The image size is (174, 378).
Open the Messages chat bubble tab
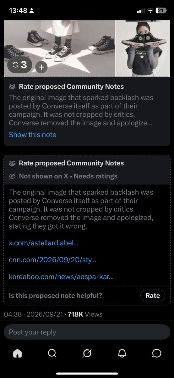157,353
